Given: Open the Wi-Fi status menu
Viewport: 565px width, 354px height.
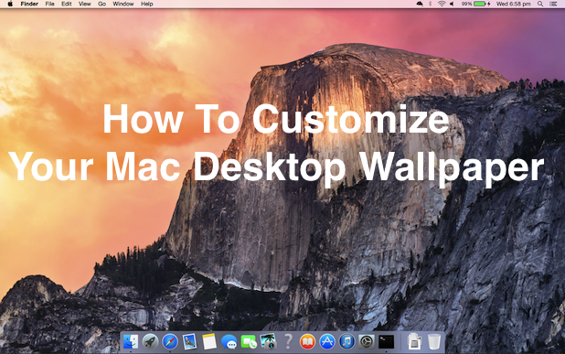Looking at the screenshot, I should [x=442, y=4].
